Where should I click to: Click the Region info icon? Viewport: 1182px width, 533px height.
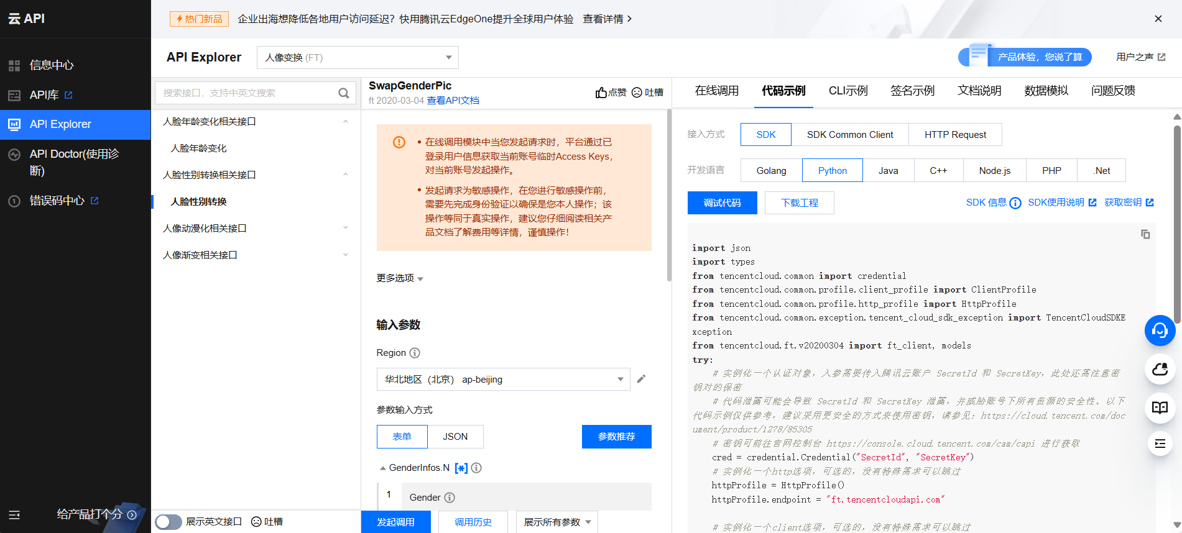pyautogui.click(x=415, y=353)
